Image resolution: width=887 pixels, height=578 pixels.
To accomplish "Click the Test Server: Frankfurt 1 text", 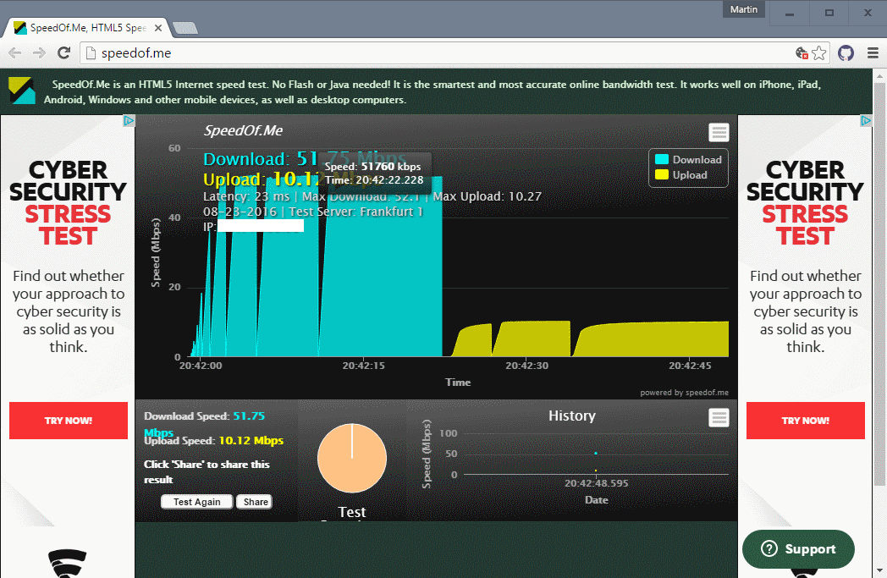I will pyautogui.click(x=355, y=212).
